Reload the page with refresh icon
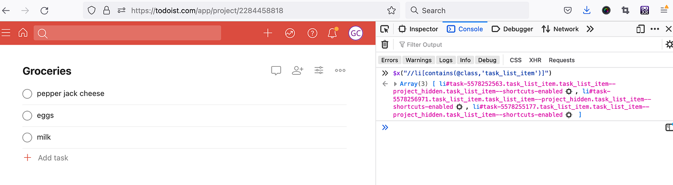 pos(44,10)
